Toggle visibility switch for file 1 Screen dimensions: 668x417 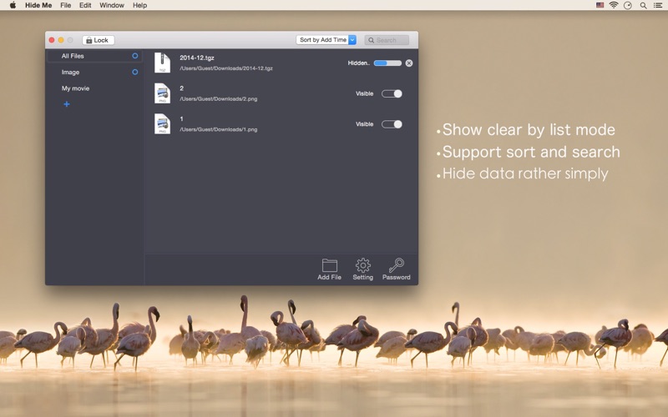(392, 124)
